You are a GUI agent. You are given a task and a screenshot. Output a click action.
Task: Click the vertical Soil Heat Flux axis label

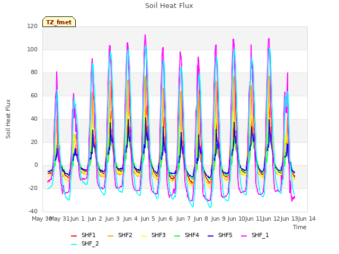coord(8,119)
